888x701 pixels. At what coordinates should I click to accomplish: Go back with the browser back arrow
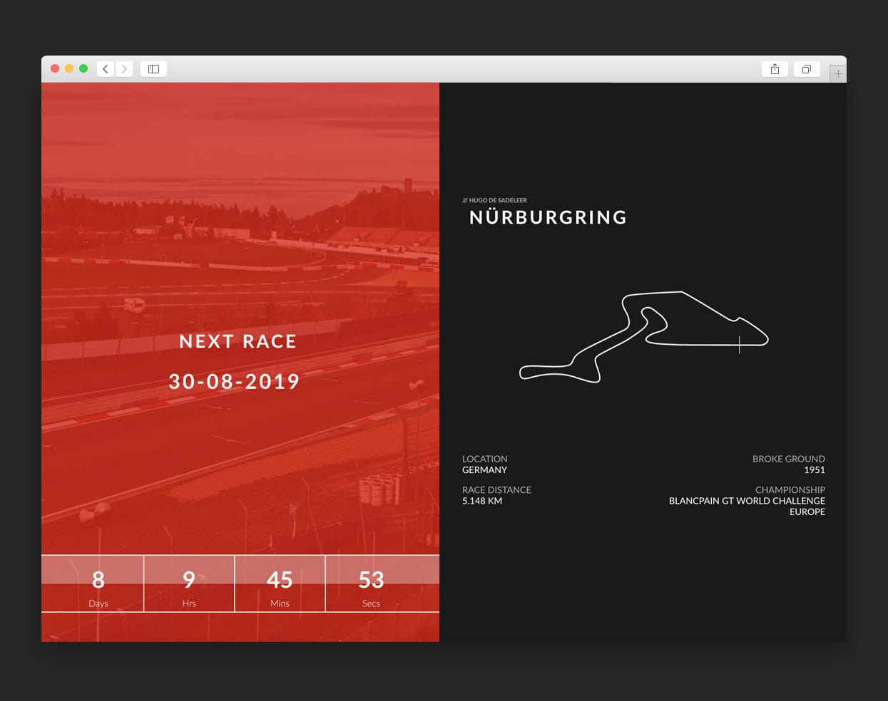106,69
